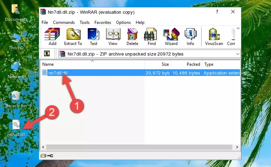Open the Favorites menu

coord(103,23)
